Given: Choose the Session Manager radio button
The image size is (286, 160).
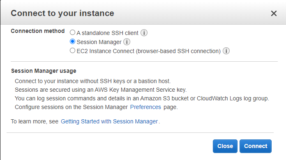Looking at the screenshot, I should coord(72,42).
